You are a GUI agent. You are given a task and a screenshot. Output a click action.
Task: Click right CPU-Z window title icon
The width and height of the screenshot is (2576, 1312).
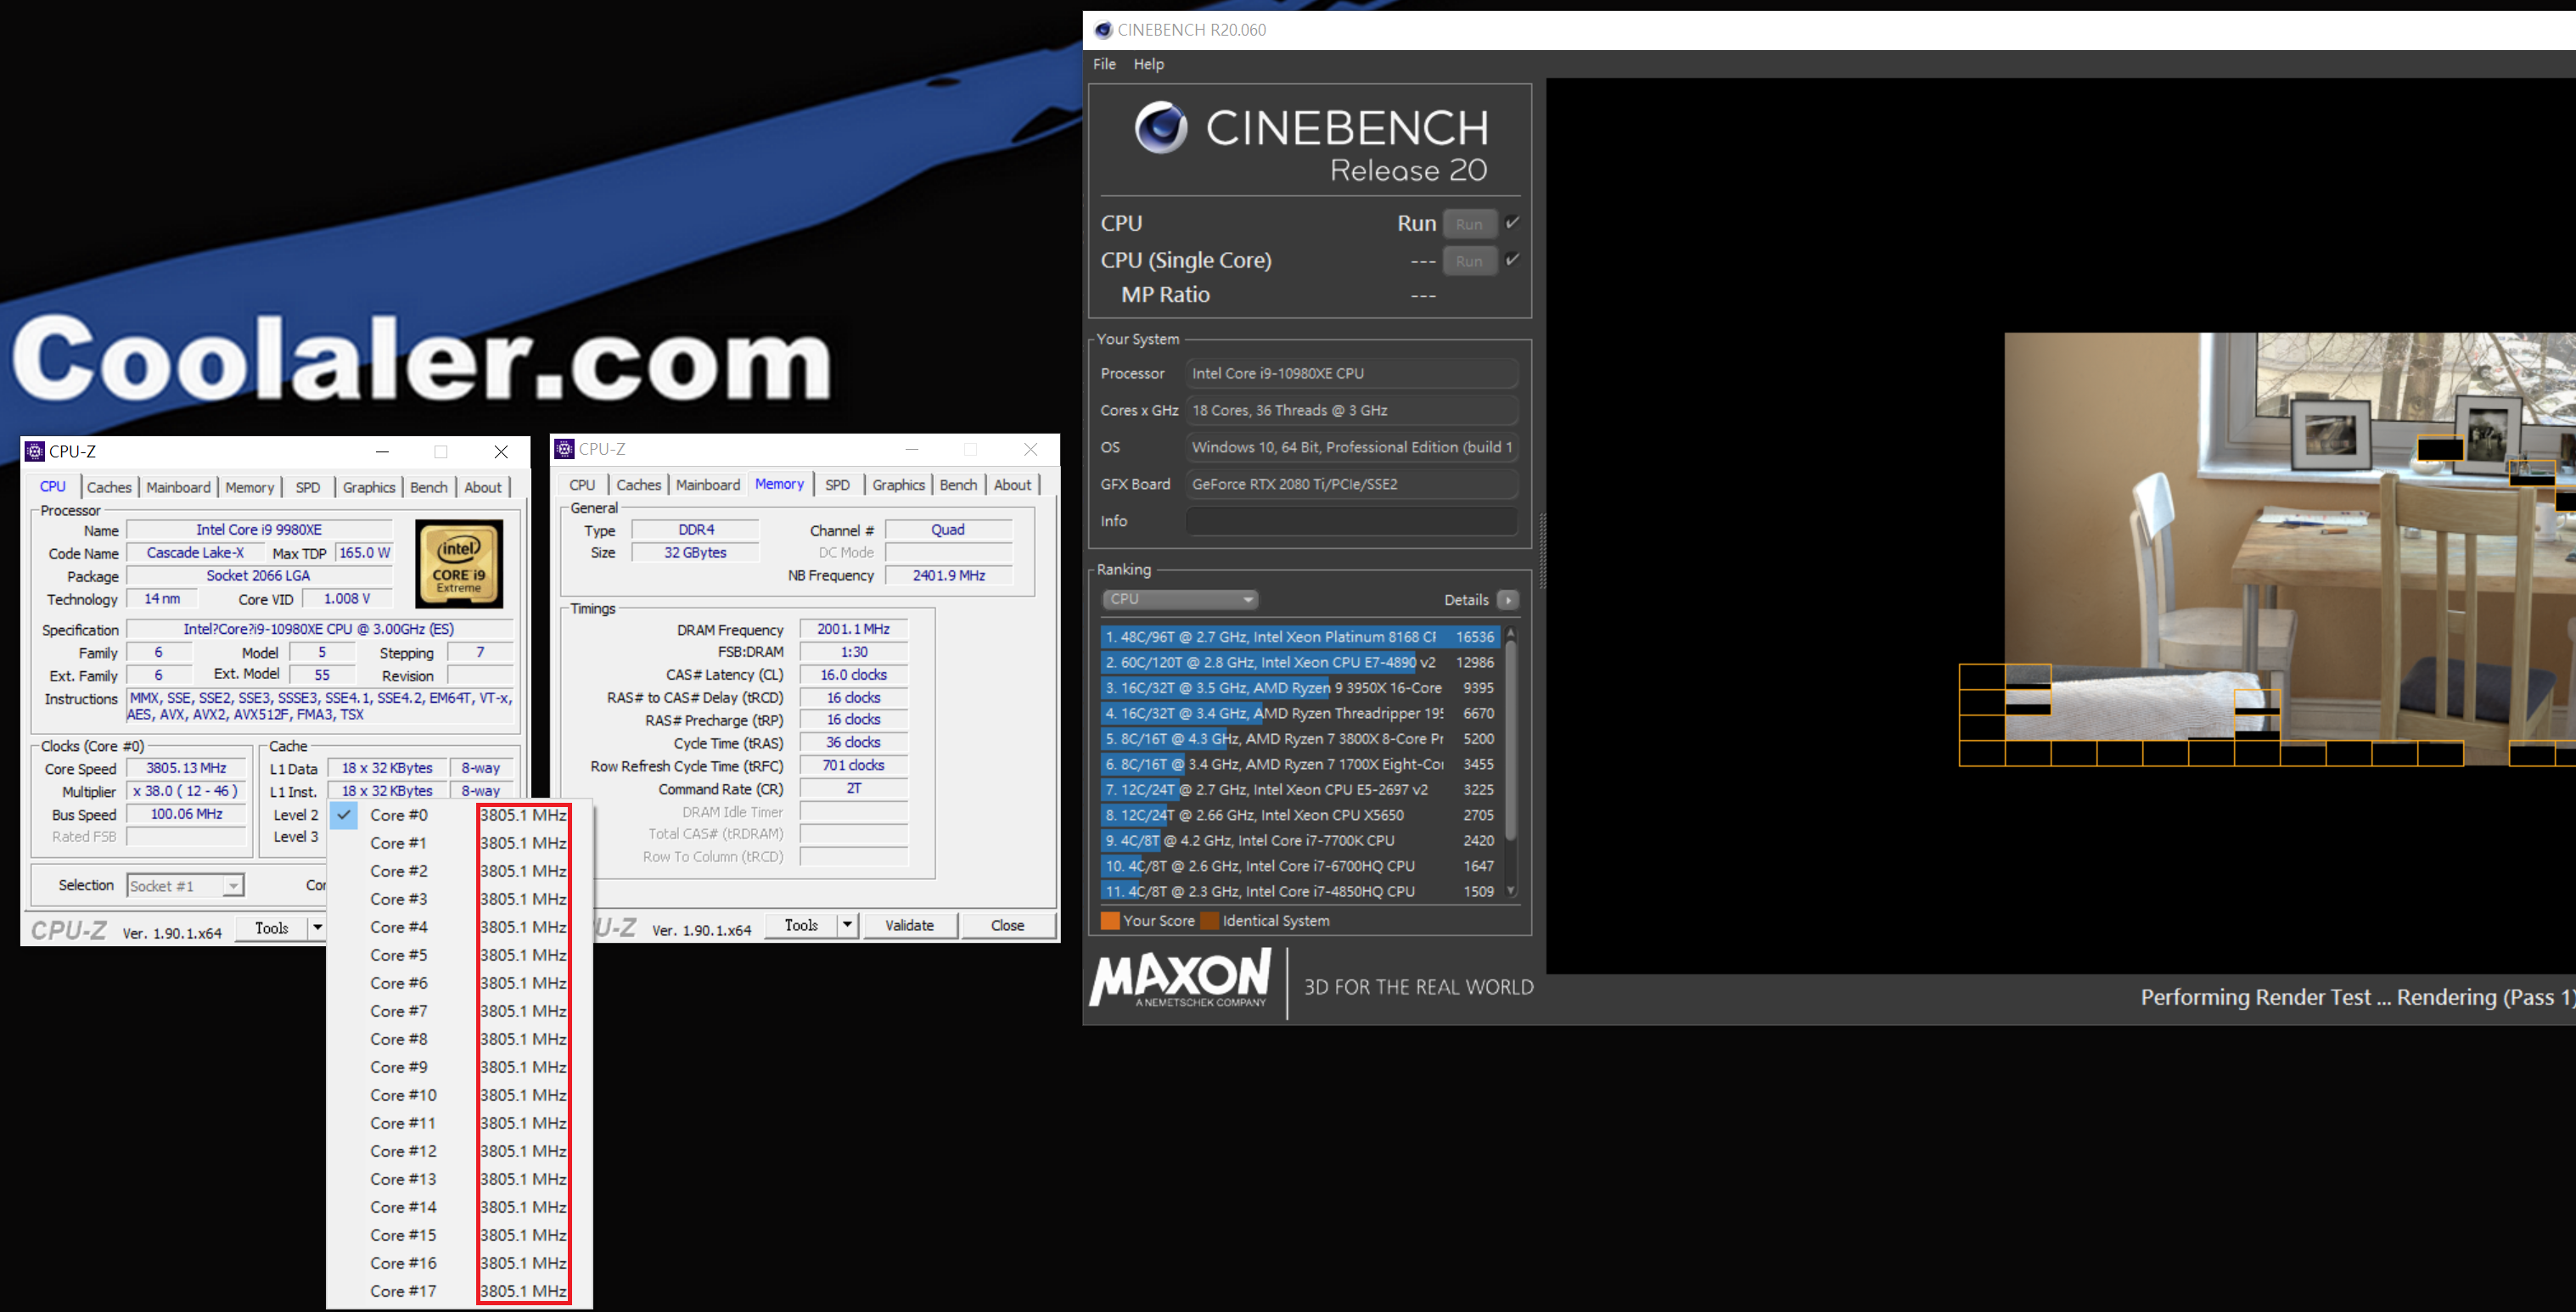564,449
